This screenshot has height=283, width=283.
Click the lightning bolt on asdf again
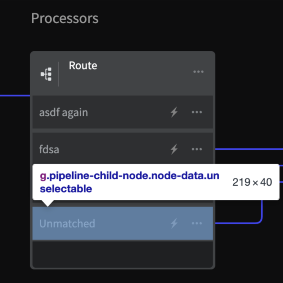(174, 112)
